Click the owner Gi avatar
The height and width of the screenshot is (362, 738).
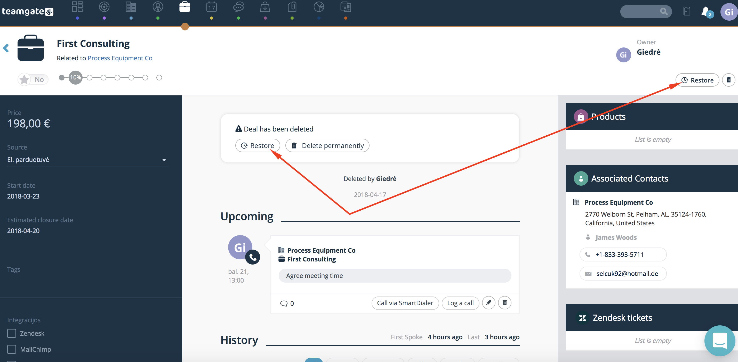point(623,55)
